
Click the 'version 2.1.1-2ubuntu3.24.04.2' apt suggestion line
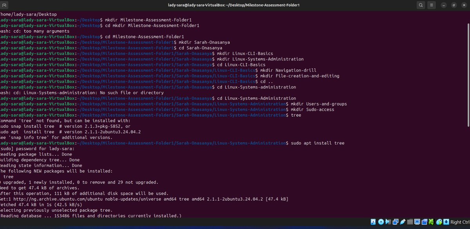[70, 132]
